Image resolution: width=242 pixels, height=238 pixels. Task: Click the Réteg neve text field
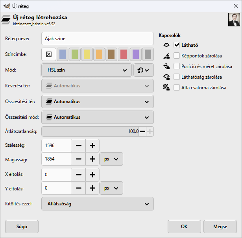(x=98, y=39)
